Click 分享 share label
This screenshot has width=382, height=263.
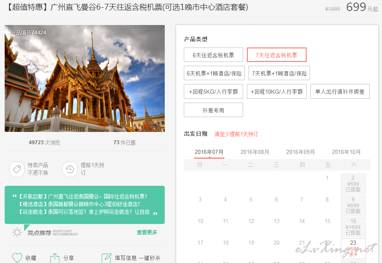(69, 258)
